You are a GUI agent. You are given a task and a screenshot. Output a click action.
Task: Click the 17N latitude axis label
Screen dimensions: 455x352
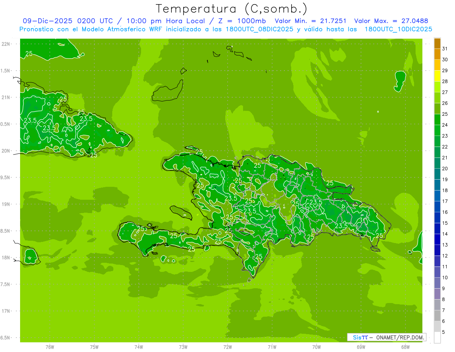click(x=6, y=311)
